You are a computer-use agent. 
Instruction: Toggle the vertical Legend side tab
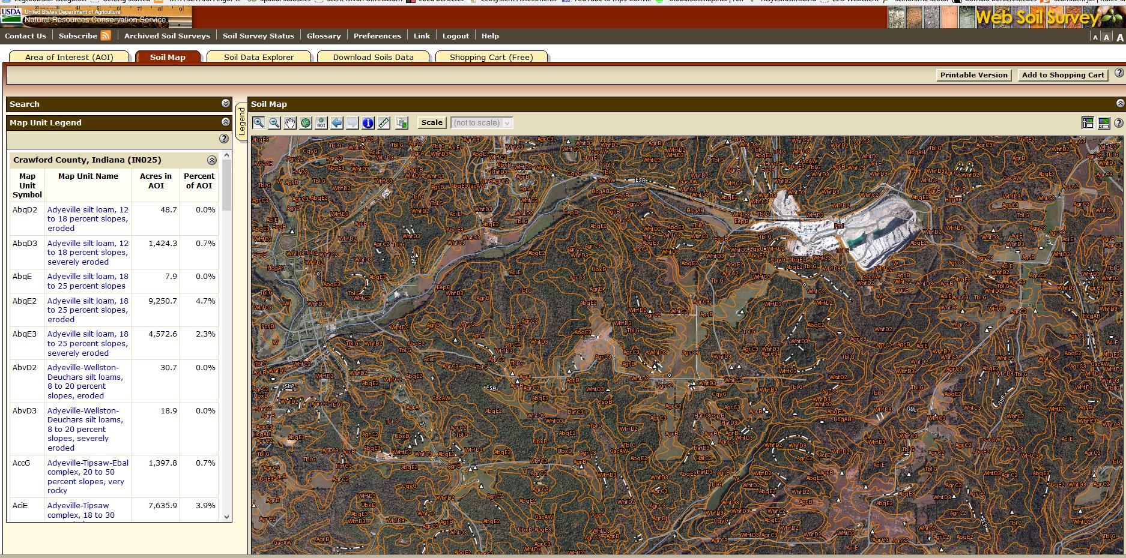241,122
